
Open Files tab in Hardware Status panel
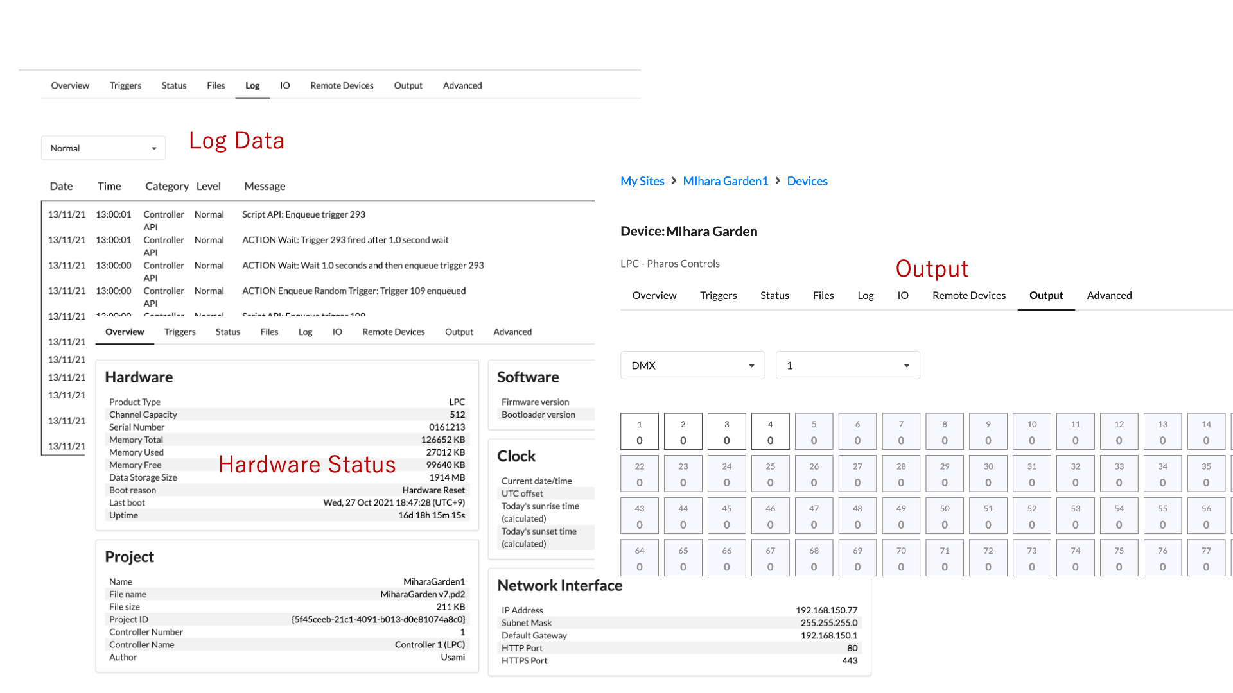269,332
